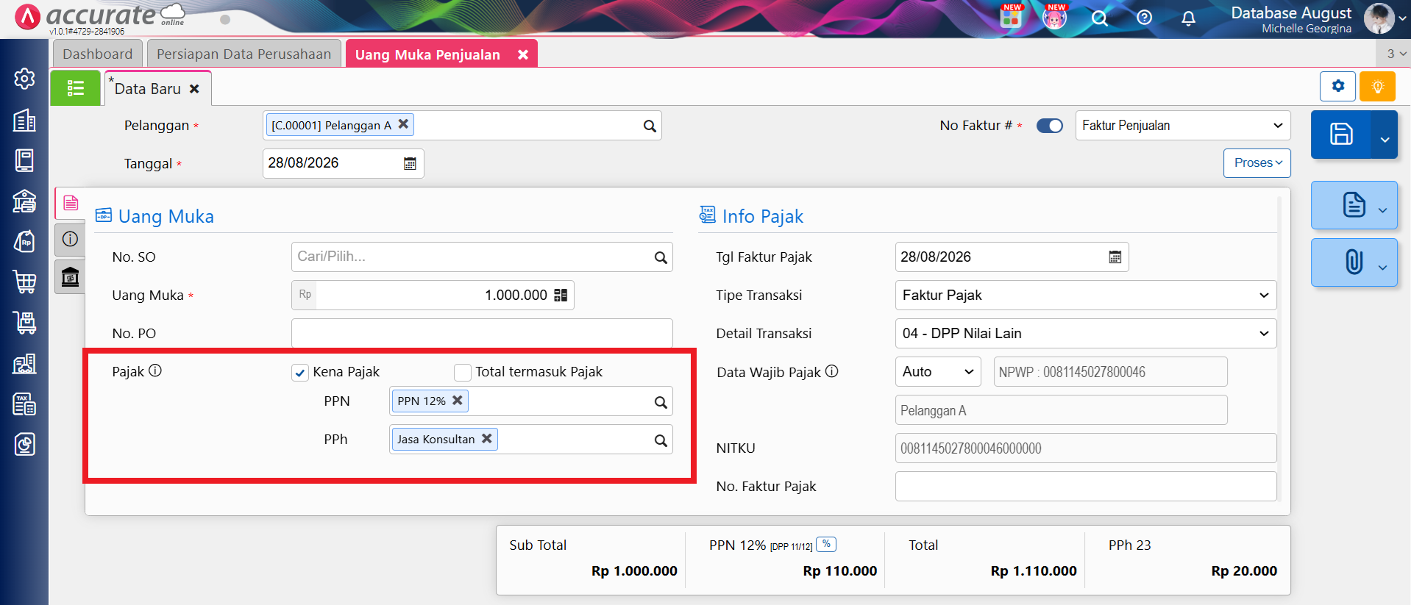Open calculator icon in Uang Muka field
The image size is (1411, 605).
pyautogui.click(x=561, y=296)
